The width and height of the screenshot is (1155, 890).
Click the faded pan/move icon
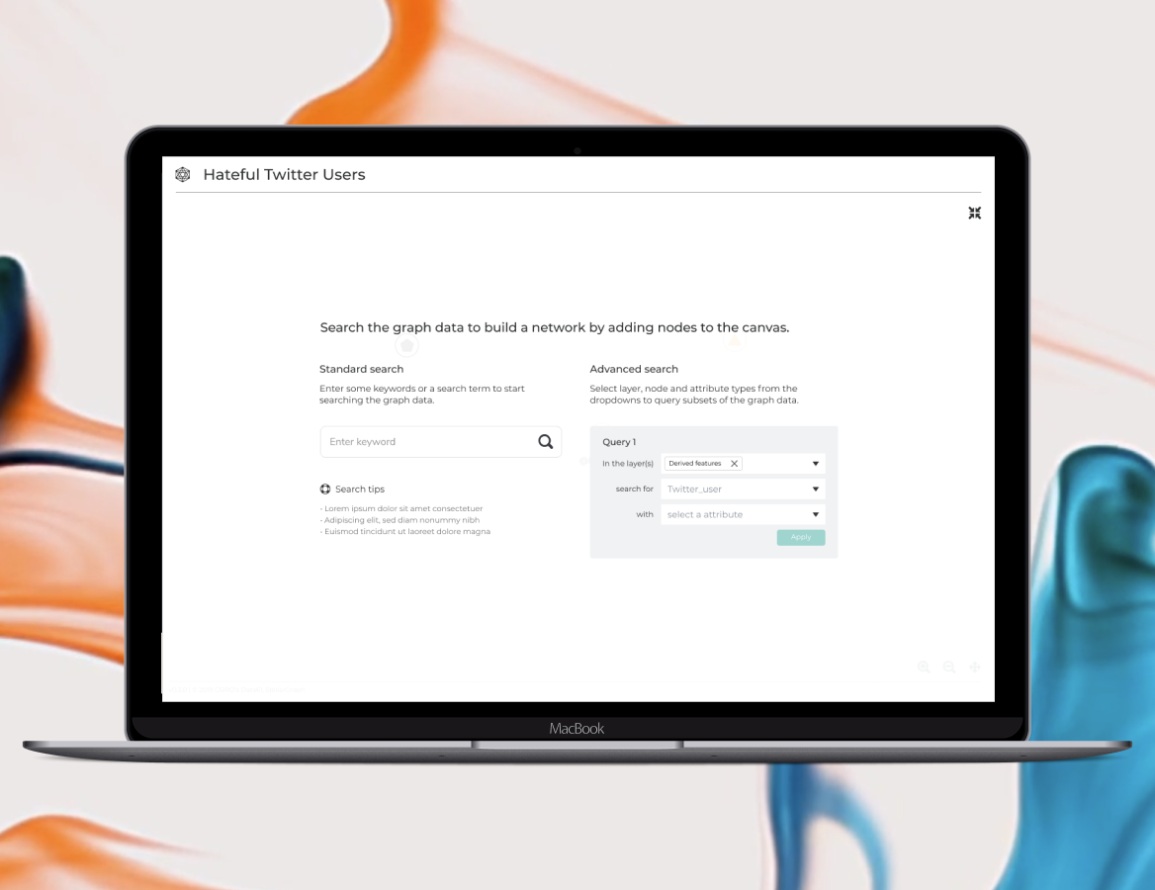pyautogui.click(x=975, y=667)
